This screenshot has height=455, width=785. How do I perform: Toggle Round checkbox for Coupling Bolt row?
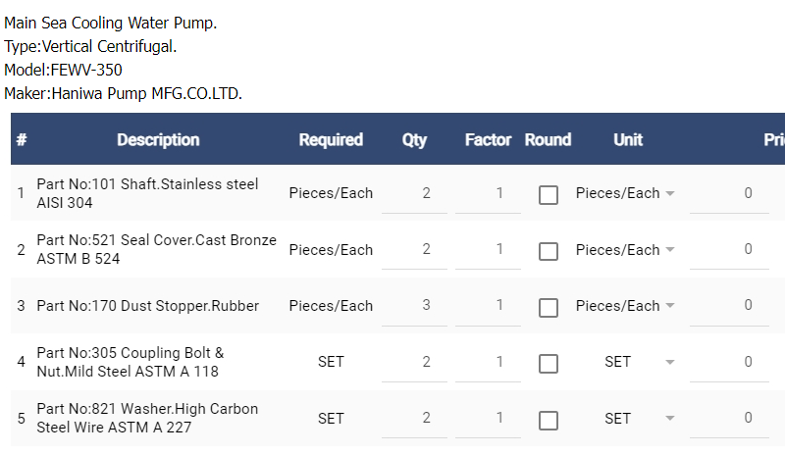click(x=549, y=364)
